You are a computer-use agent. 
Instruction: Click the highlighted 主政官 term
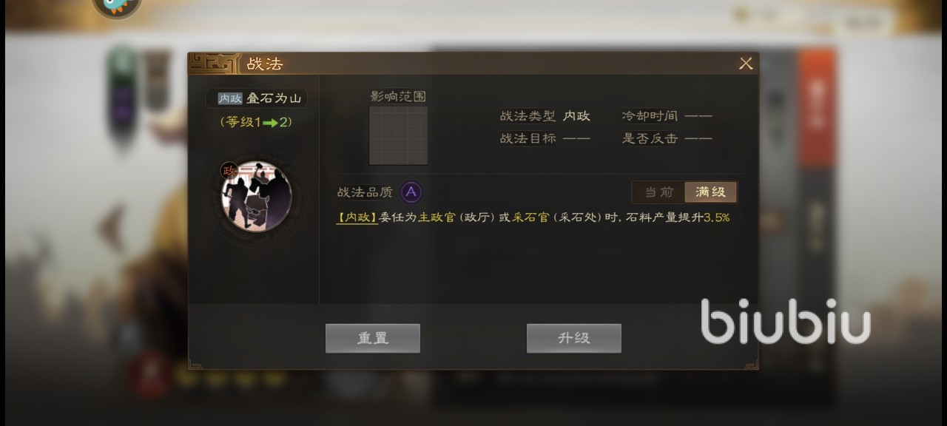coord(437,217)
